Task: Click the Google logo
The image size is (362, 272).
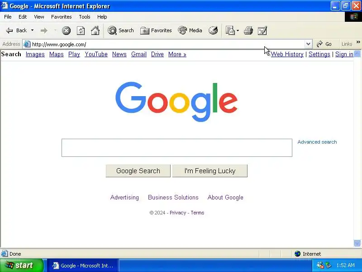Action: coord(176,102)
